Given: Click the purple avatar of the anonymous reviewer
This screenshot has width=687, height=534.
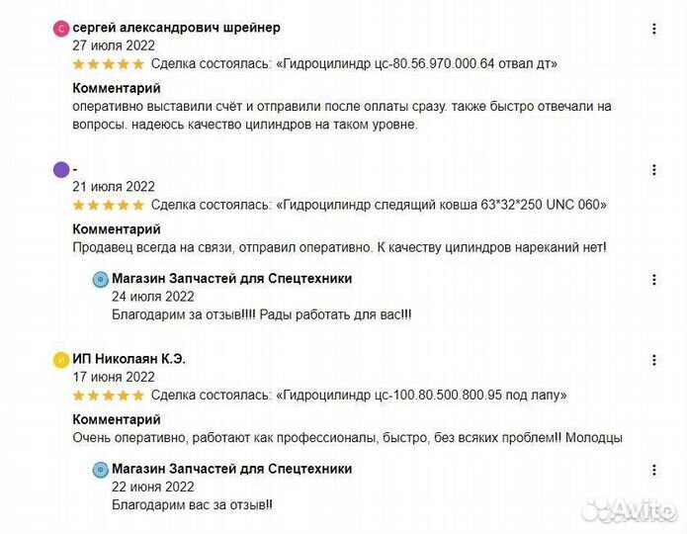Looking at the screenshot, I should click(61, 169).
